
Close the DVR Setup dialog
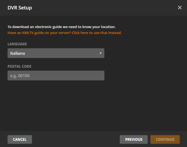[x=180, y=8]
